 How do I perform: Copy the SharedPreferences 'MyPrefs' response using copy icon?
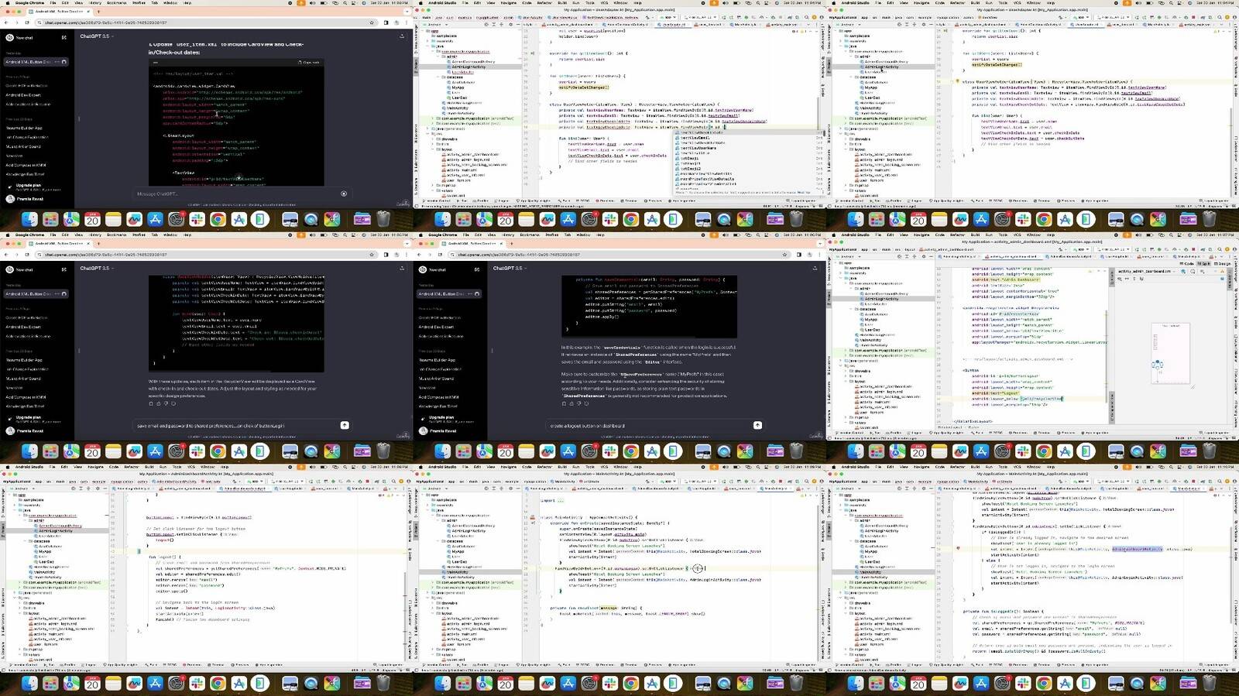pos(564,403)
